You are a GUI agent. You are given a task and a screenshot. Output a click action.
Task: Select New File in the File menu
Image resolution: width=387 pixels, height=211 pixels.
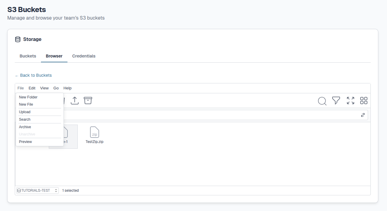tap(26, 104)
